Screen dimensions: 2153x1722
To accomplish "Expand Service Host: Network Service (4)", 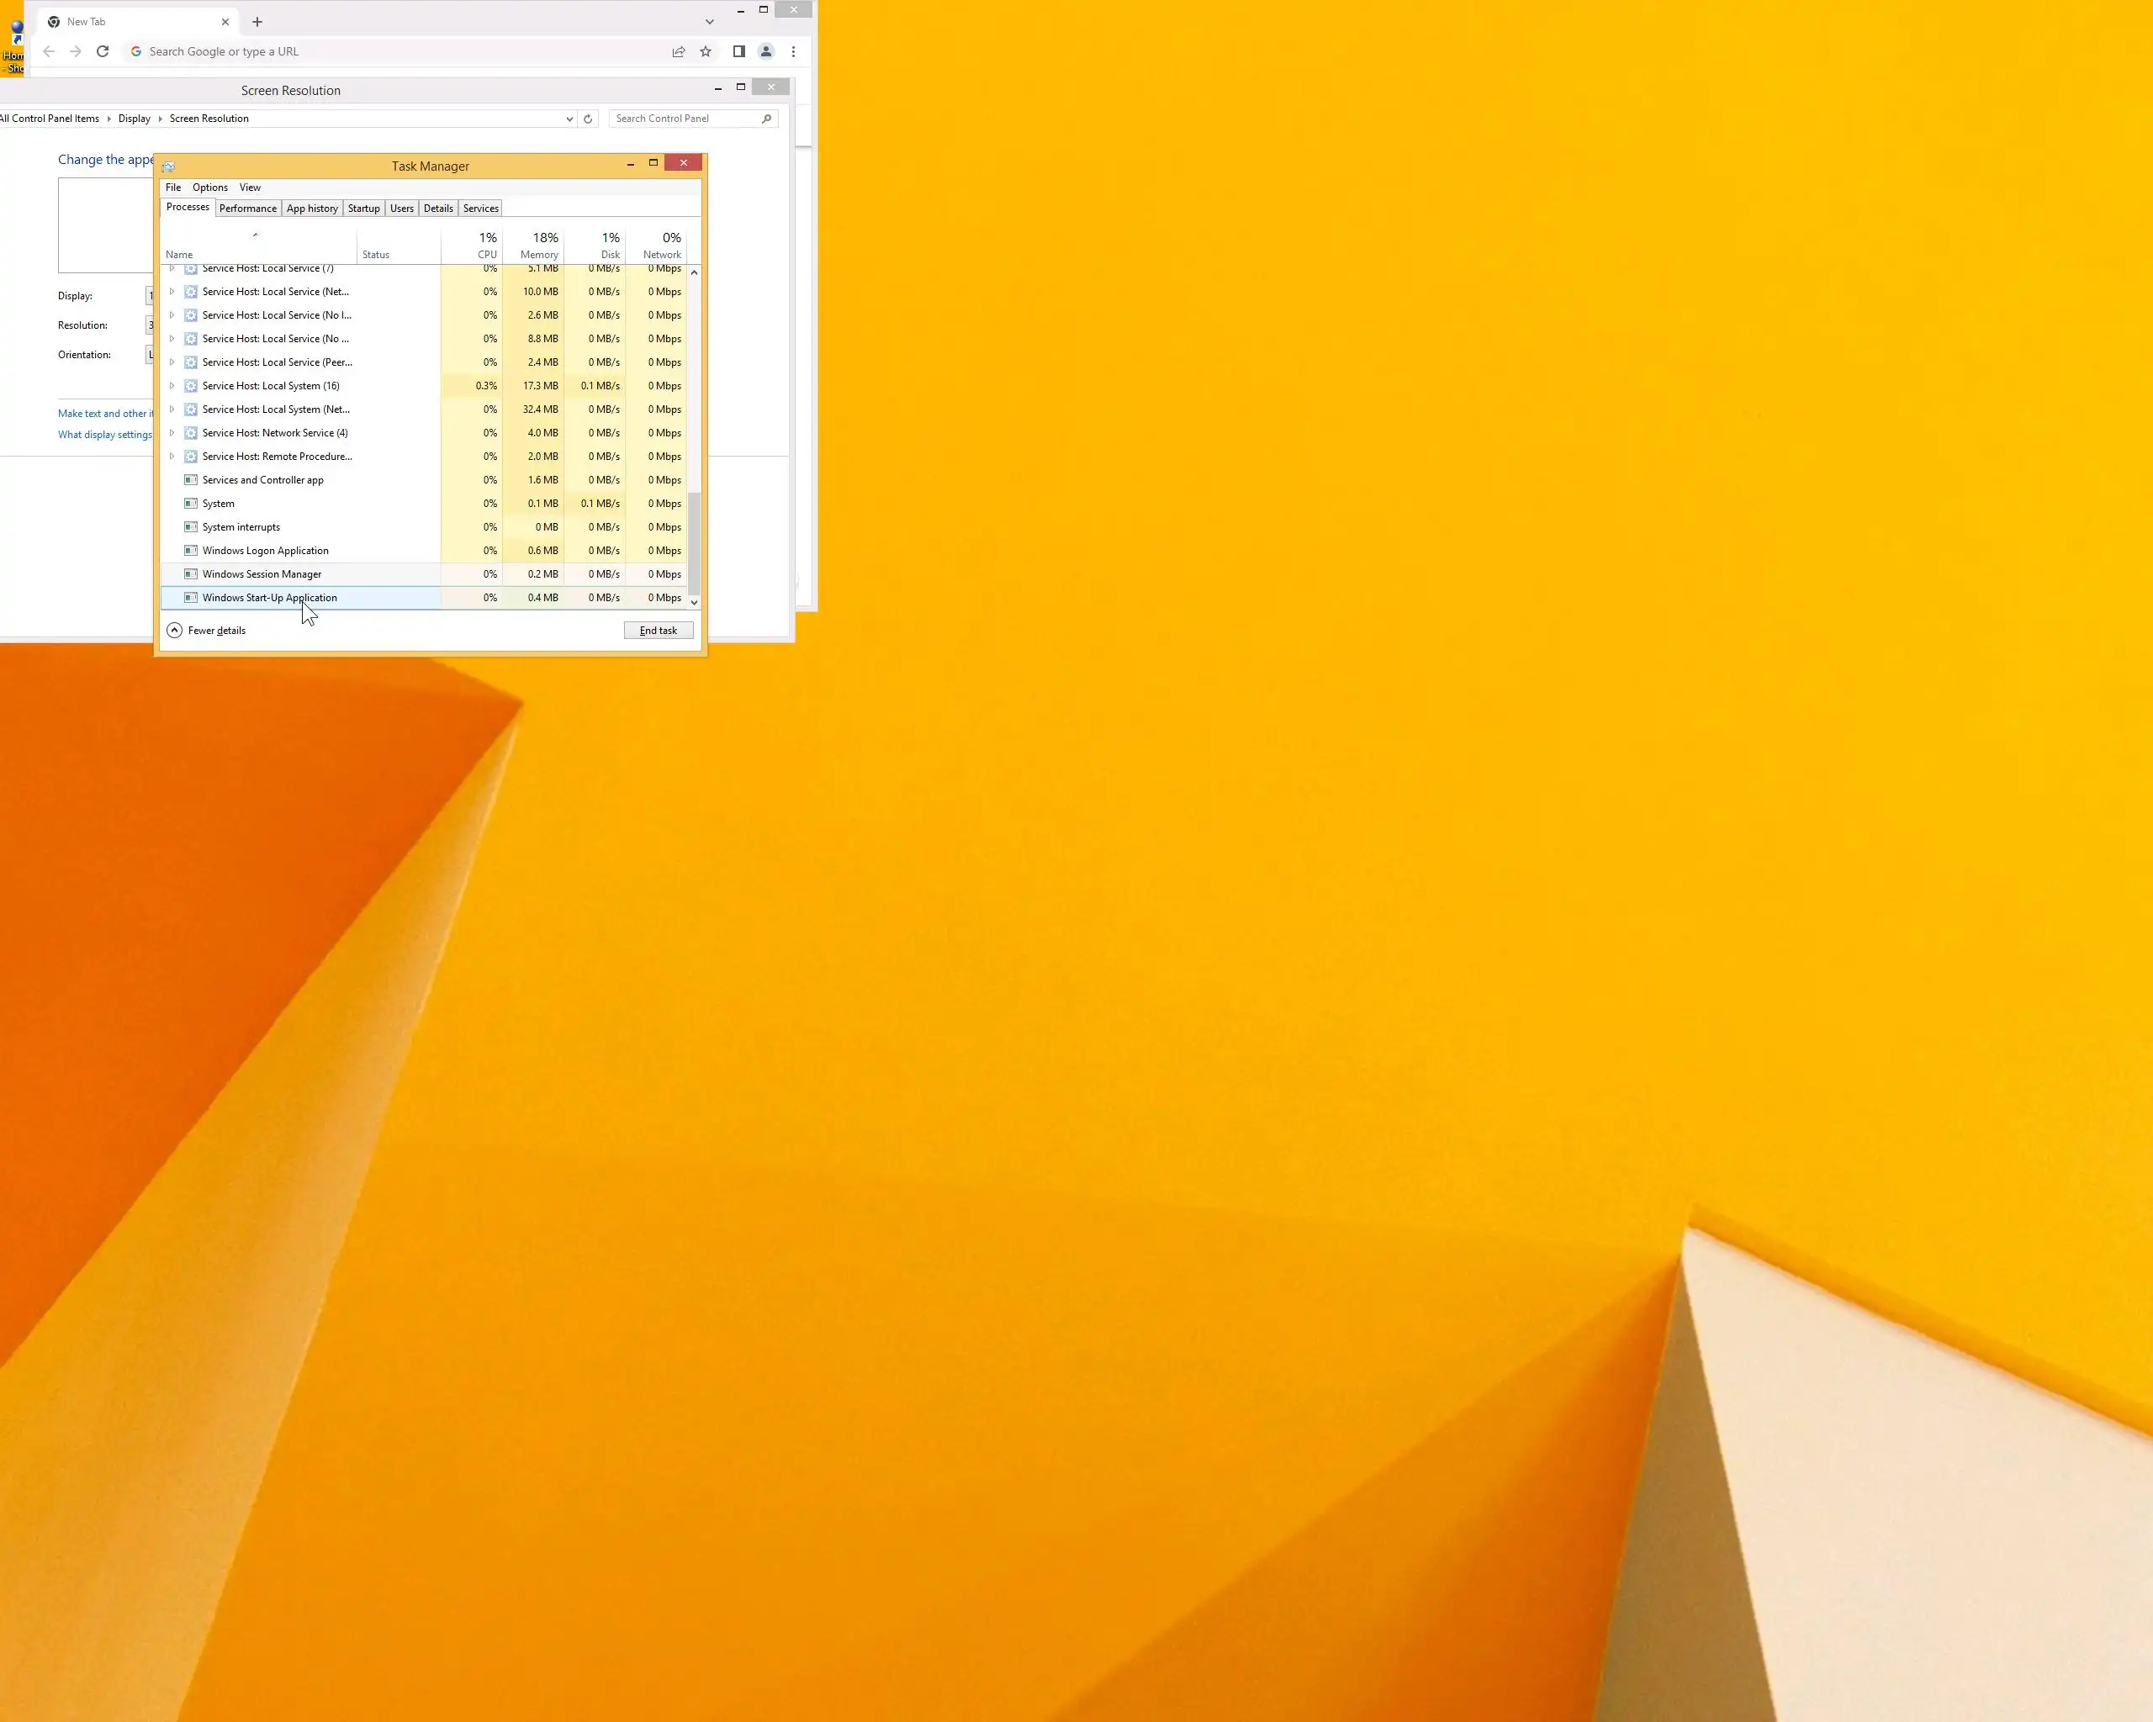I will tap(172, 433).
